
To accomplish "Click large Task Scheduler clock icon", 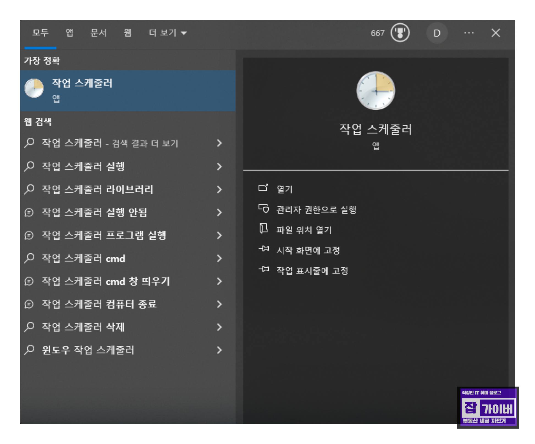I will (376, 90).
